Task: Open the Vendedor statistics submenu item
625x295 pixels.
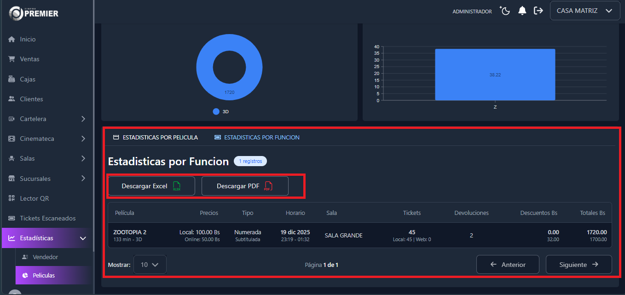Action: (x=45, y=257)
